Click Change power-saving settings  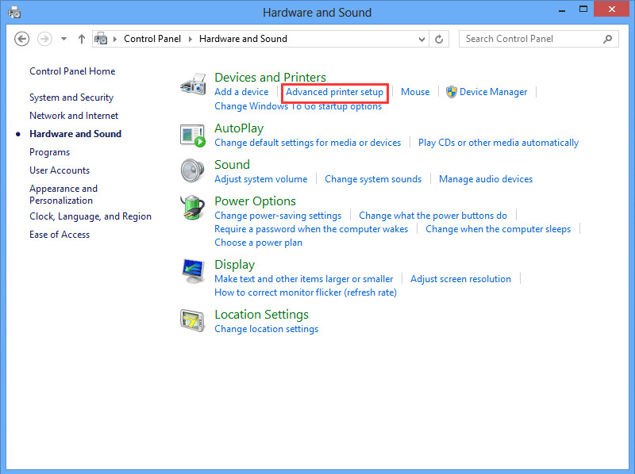click(x=278, y=216)
